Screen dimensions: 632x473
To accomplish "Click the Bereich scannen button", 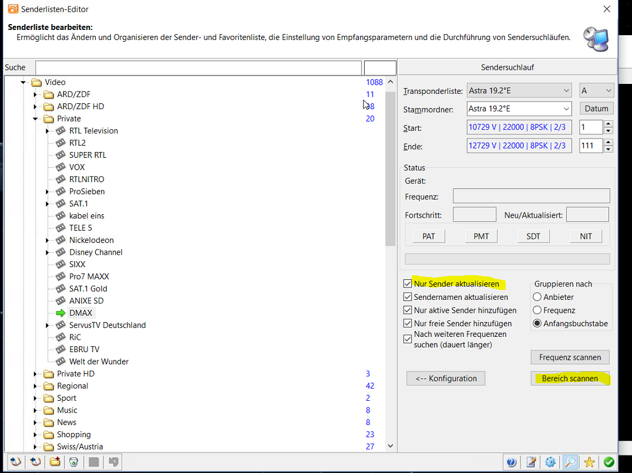I will coord(570,379).
